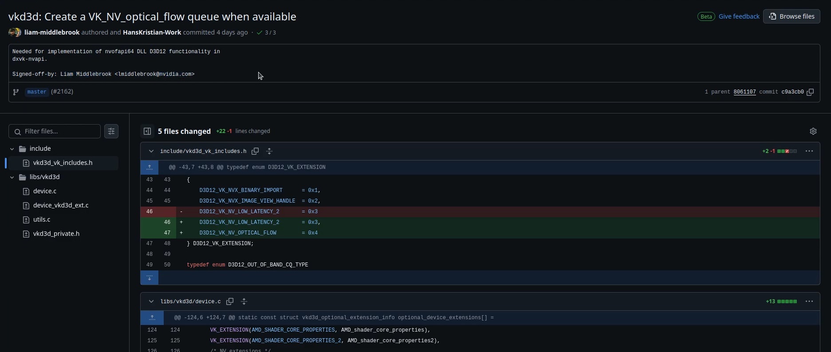Open more options for vkd3d_vk_includes.h
The height and width of the screenshot is (352, 831).
[x=809, y=151]
